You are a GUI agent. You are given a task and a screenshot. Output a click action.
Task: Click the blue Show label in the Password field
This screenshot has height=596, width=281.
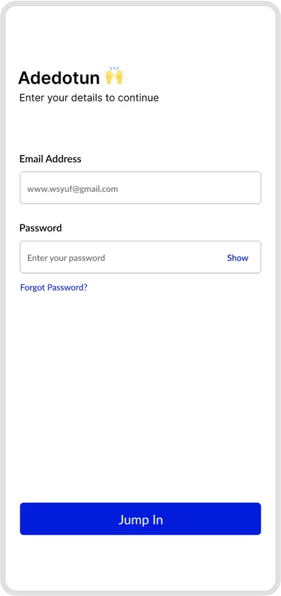[237, 258]
